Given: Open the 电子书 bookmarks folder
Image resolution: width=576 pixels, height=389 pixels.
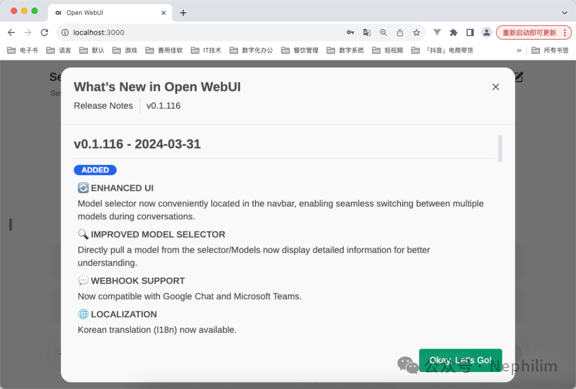Looking at the screenshot, I should pos(23,50).
